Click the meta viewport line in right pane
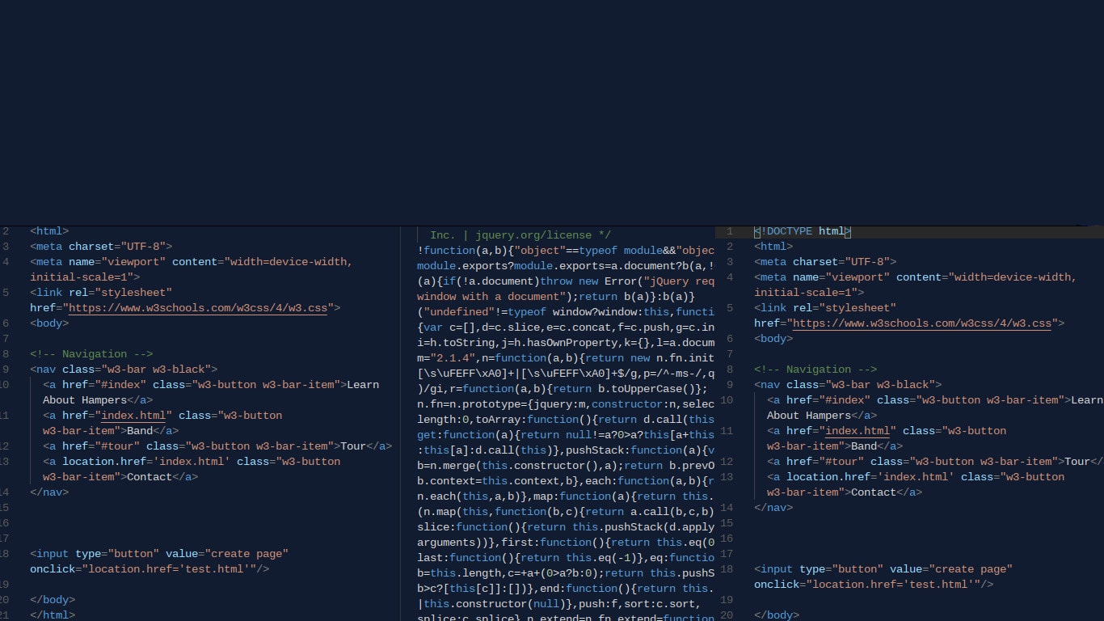 916,277
